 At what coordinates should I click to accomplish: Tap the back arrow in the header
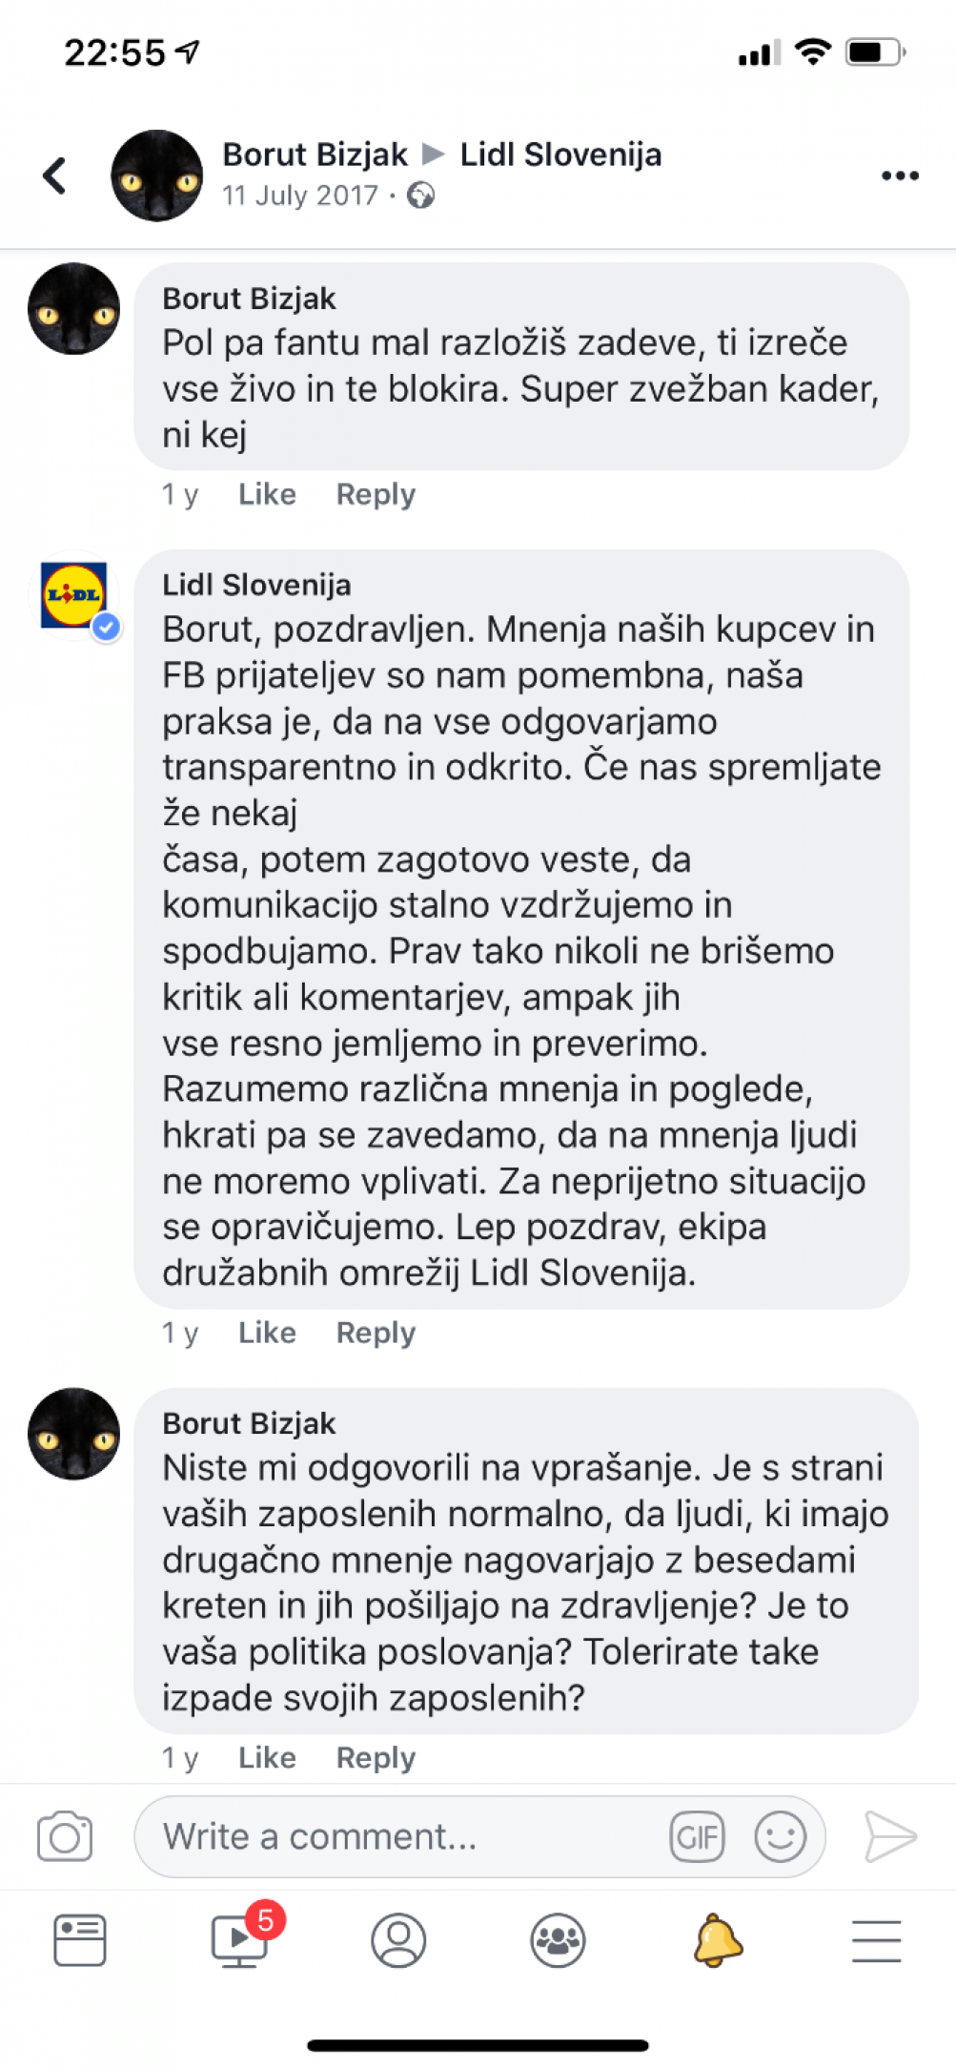click(55, 176)
